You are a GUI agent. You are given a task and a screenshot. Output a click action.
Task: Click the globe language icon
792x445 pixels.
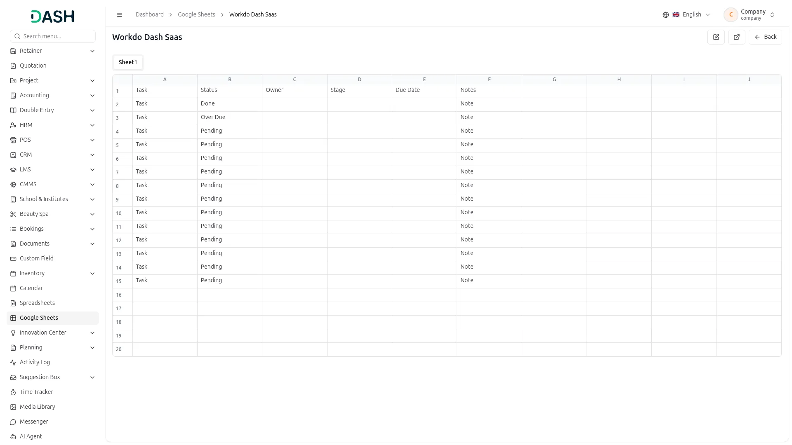click(666, 15)
